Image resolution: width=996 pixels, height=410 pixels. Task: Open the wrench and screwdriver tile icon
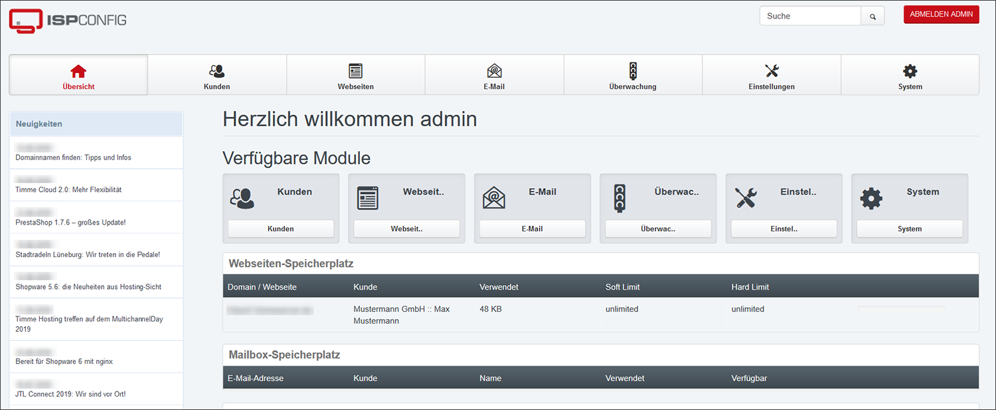(x=745, y=198)
